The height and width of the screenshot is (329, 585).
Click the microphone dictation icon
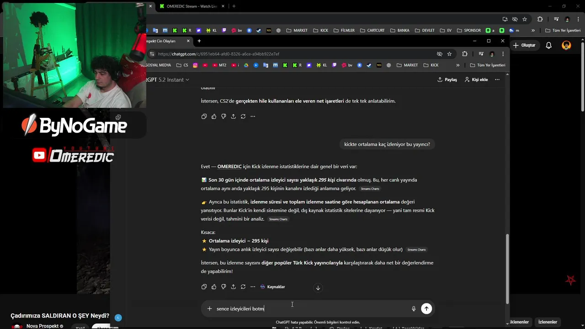(414, 309)
